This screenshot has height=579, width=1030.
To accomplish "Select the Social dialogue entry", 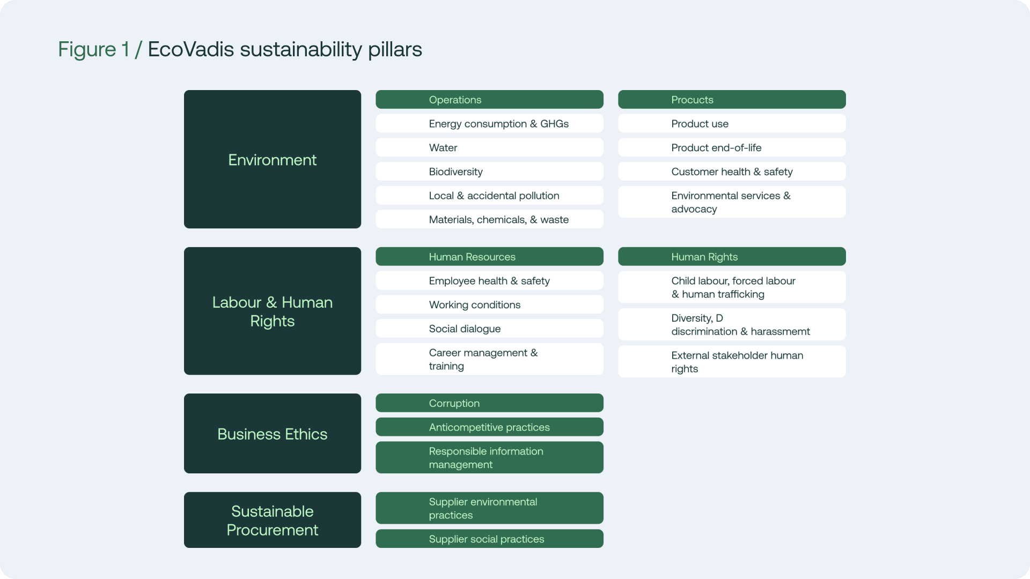I will [489, 328].
